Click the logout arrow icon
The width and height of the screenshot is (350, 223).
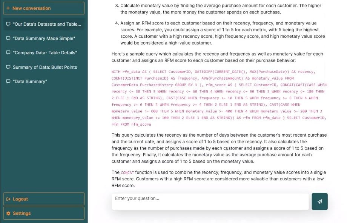click(x=8, y=199)
